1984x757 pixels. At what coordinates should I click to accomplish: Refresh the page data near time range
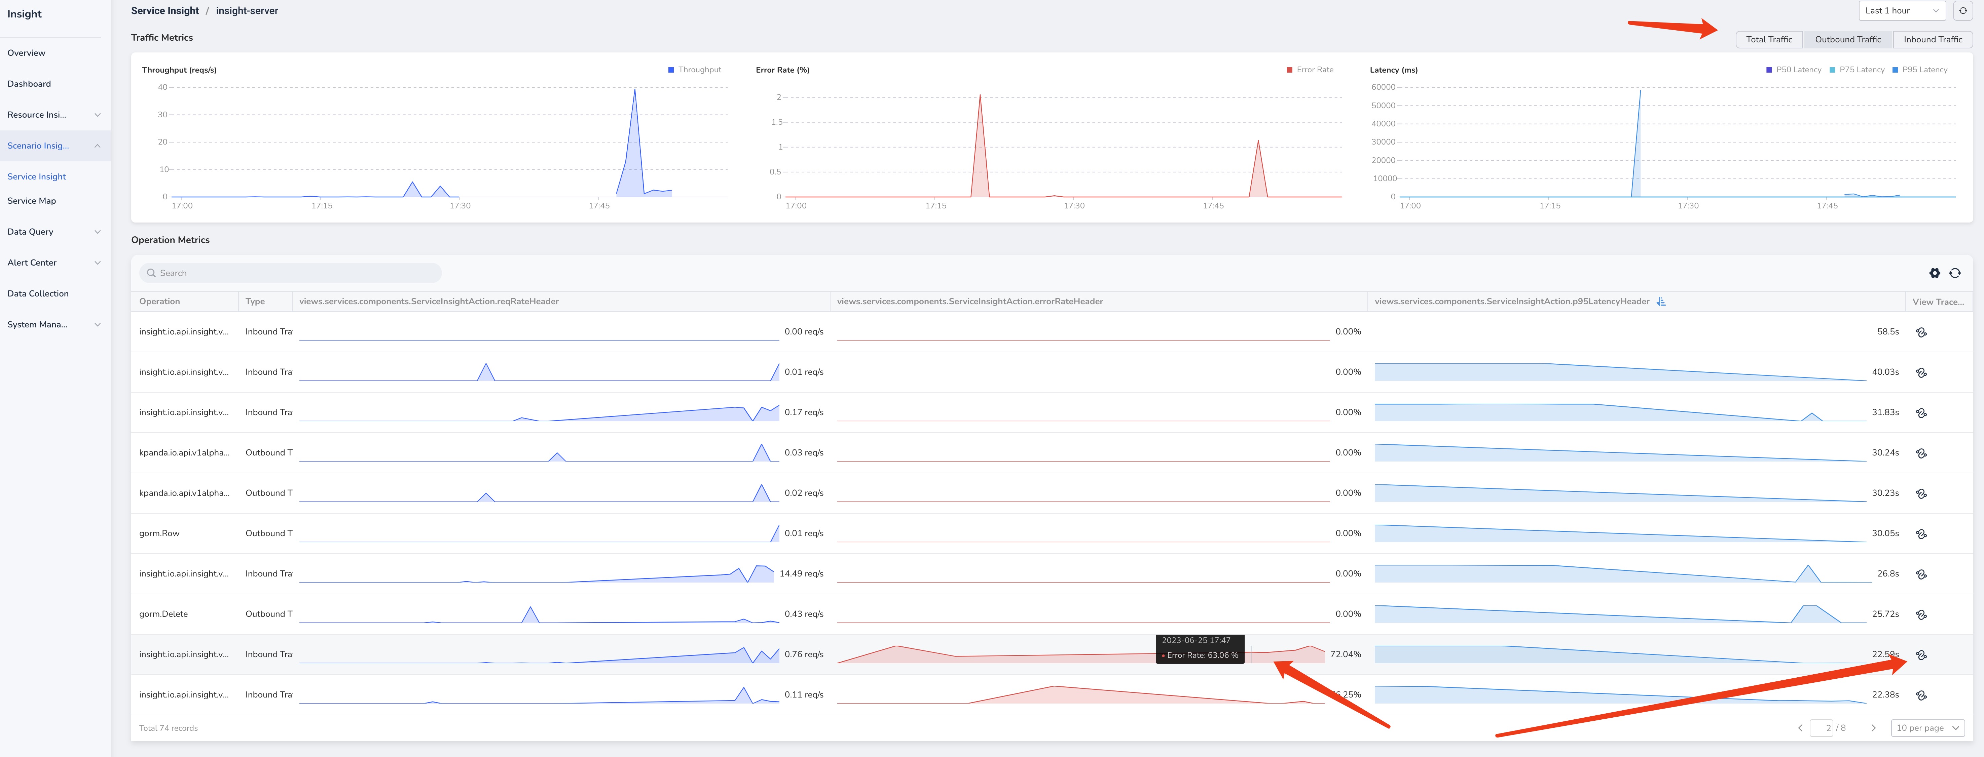[x=1962, y=11]
